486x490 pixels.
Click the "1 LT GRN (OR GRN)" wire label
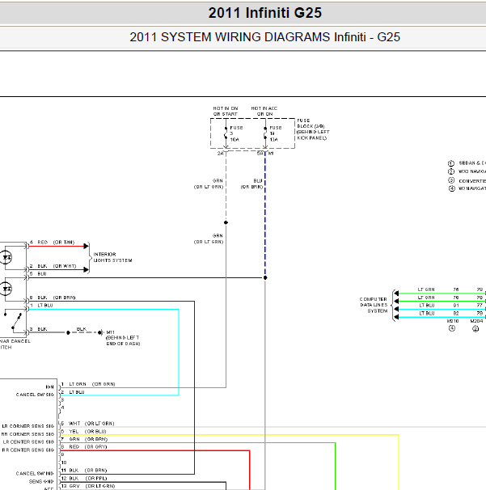pyautogui.click(x=88, y=384)
